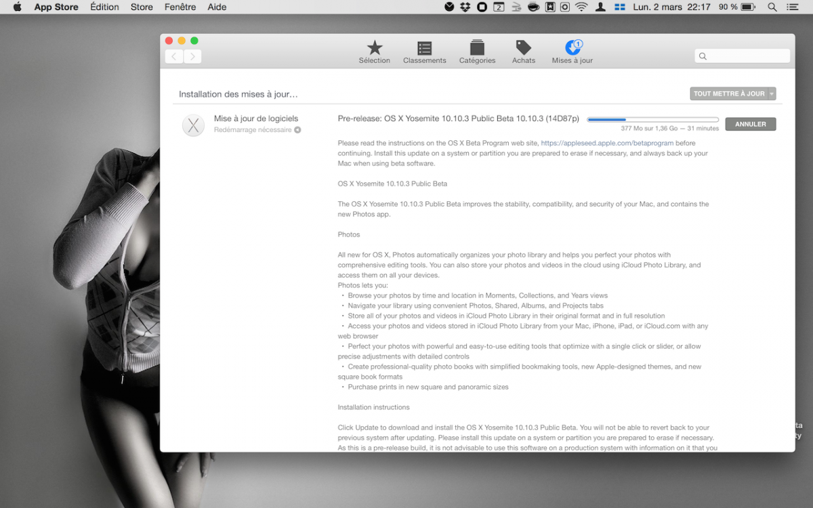813x508 pixels.
Task: Click the Browse your photos by time bullet
Action: coord(474,295)
